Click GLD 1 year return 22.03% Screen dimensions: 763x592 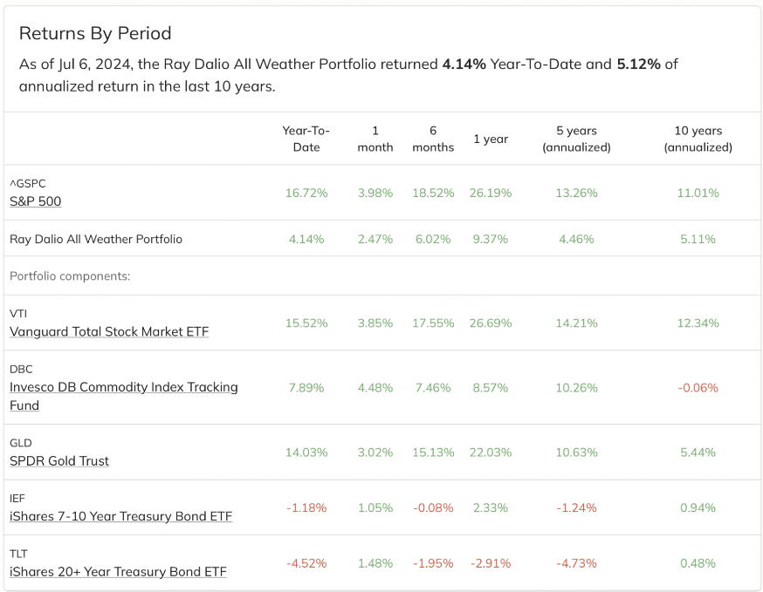tap(491, 453)
